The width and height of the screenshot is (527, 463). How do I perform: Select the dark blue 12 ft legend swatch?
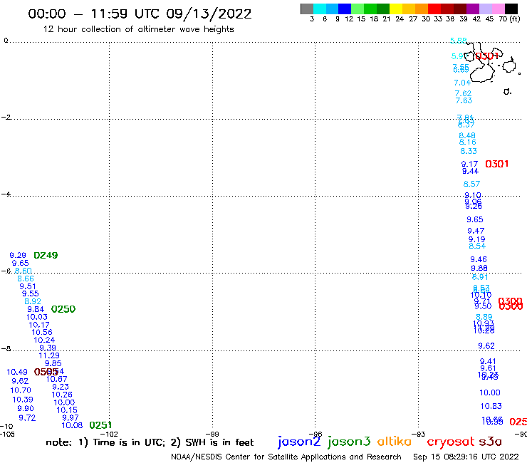tap(345, 9)
